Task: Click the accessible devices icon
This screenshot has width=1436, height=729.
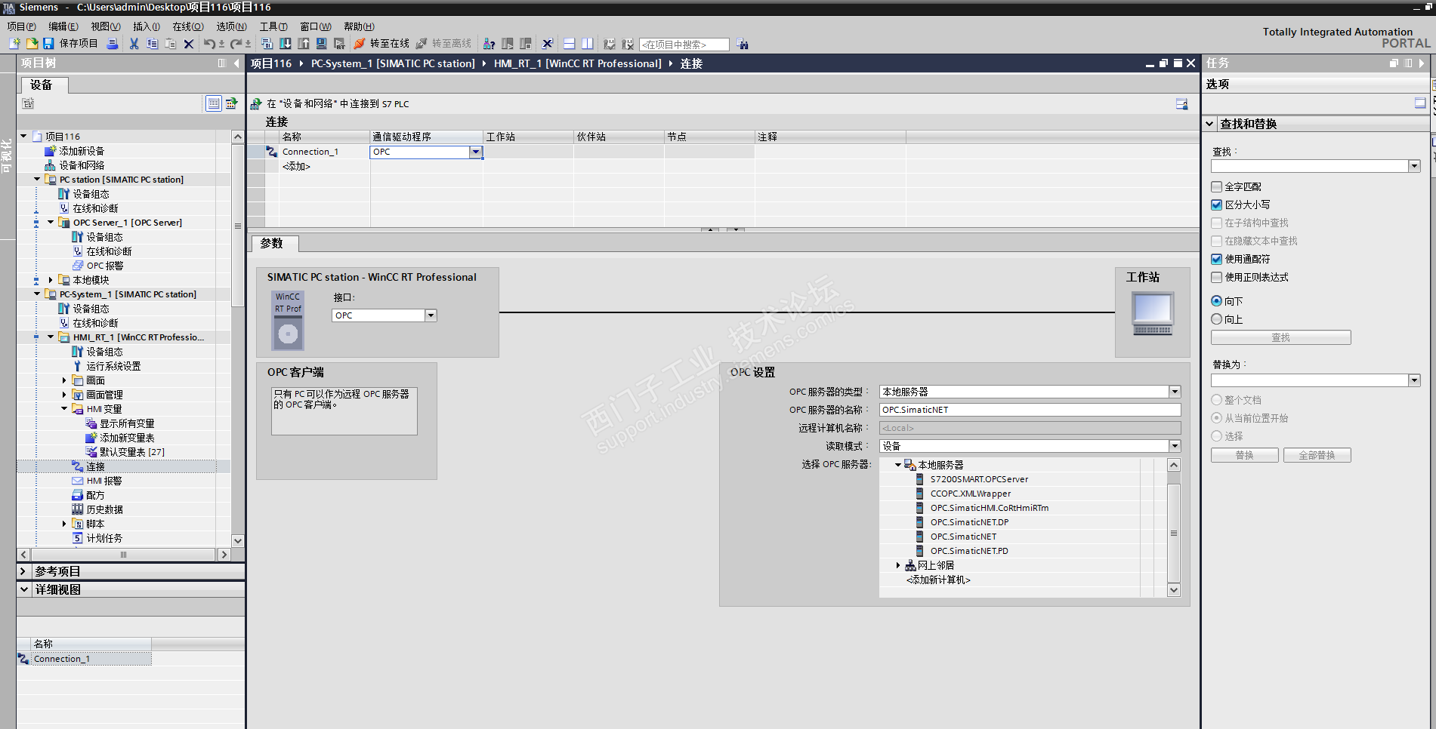Action: 489,44
